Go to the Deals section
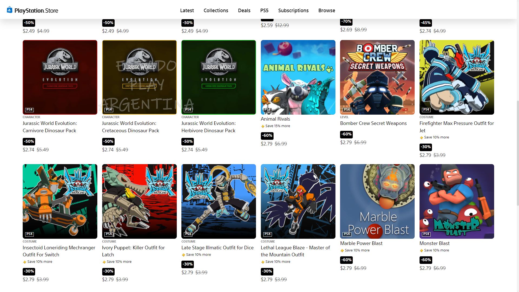 point(244,11)
